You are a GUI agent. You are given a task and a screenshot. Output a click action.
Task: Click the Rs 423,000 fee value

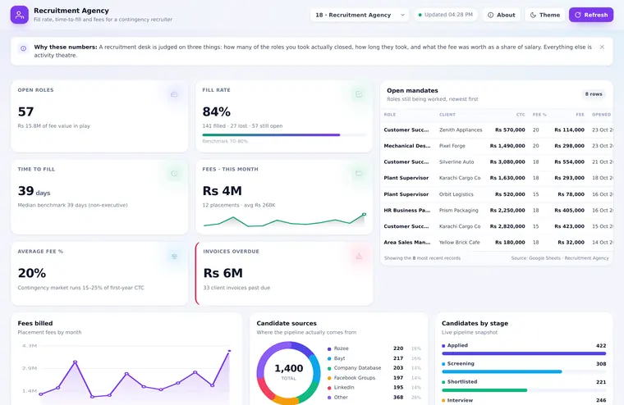pos(569,226)
